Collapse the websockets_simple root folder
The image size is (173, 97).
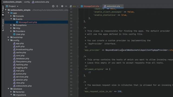pyautogui.click(x=6, y=10)
